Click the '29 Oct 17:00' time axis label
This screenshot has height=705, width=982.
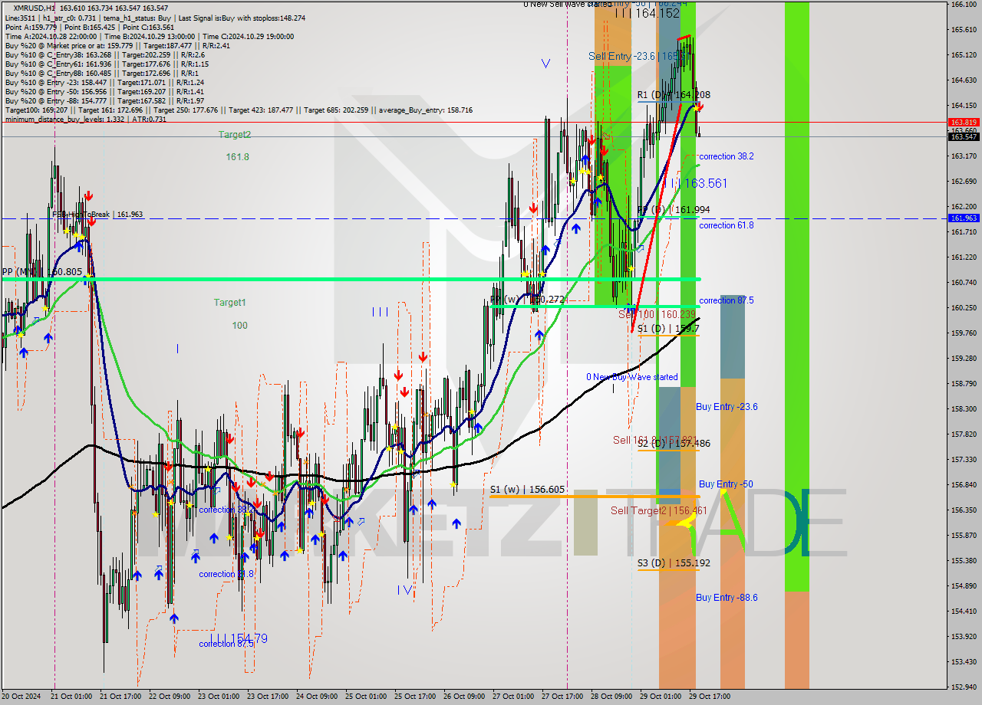click(710, 697)
